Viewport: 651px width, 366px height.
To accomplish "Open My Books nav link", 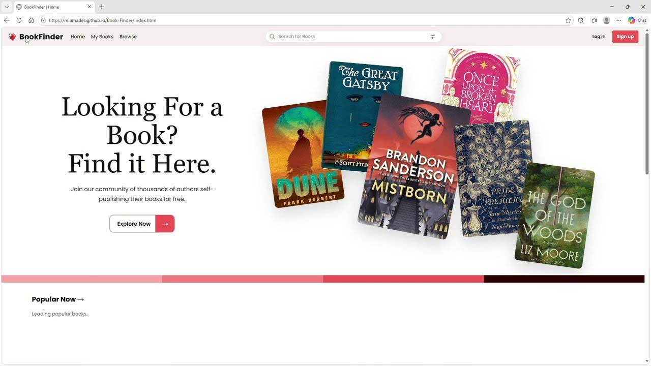I will tap(102, 37).
